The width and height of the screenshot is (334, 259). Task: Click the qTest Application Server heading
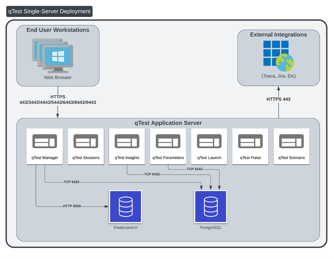(168, 123)
